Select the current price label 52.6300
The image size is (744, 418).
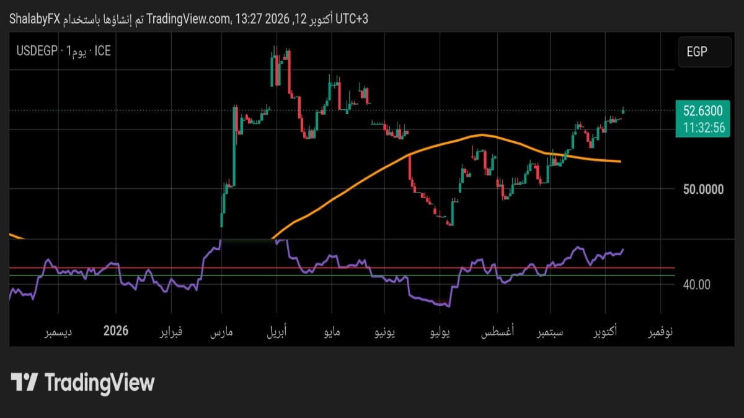[703, 111]
